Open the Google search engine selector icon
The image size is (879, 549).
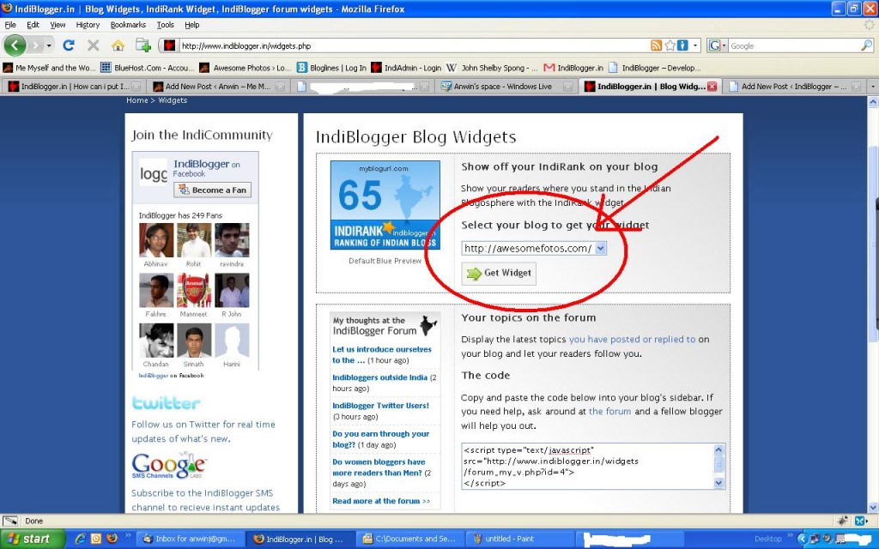(x=717, y=45)
